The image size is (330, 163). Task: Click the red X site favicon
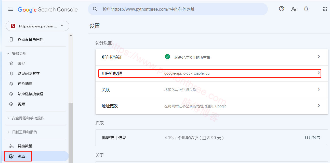13,26
